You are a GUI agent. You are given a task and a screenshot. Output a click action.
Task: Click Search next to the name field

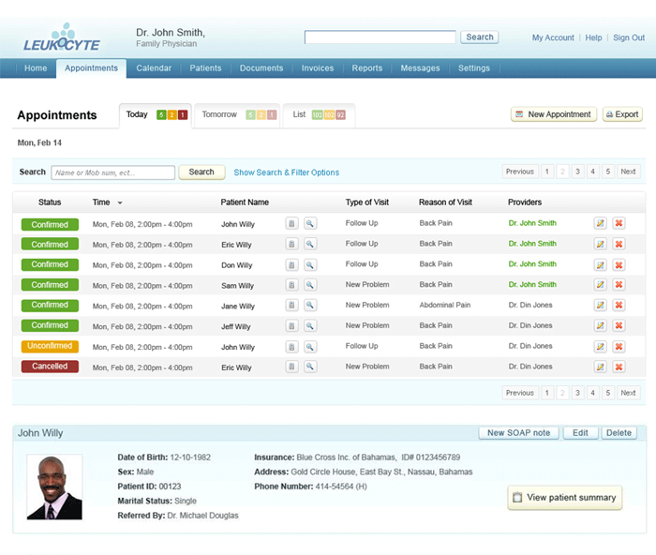click(x=201, y=172)
